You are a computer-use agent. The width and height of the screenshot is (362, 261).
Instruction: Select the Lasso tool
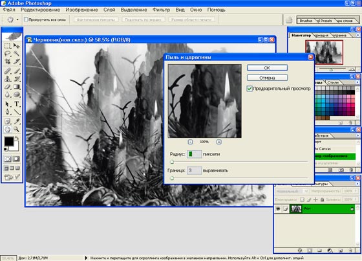pyautogui.click(x=7, y=54)
